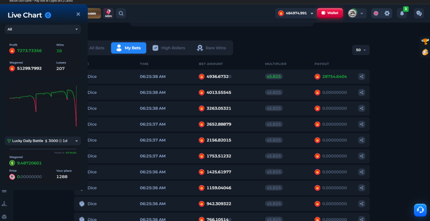Open the stats bars icon in left sidebar

pyautogui.click(x=4, y=204)
